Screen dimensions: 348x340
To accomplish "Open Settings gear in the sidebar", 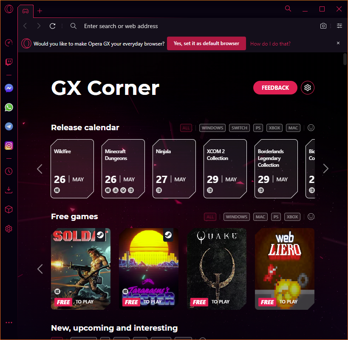I will [x=9, y=229].
